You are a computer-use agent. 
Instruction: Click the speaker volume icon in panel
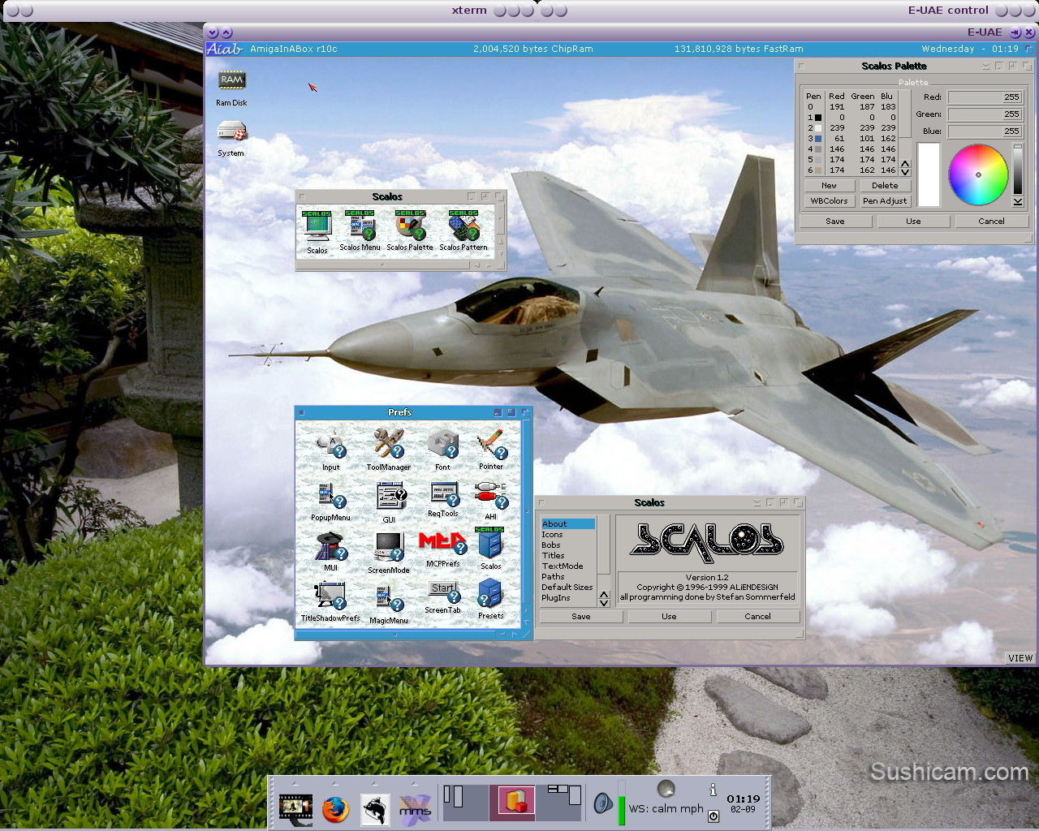point(602,803)
